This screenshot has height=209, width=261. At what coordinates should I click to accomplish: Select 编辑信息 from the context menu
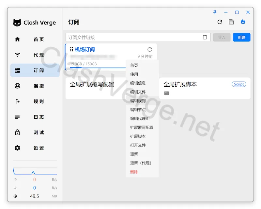point(142,83)
